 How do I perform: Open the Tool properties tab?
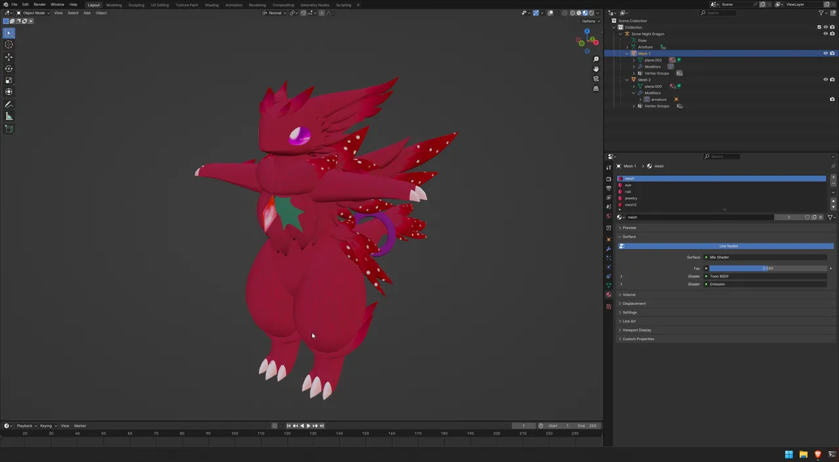(609, 168)
